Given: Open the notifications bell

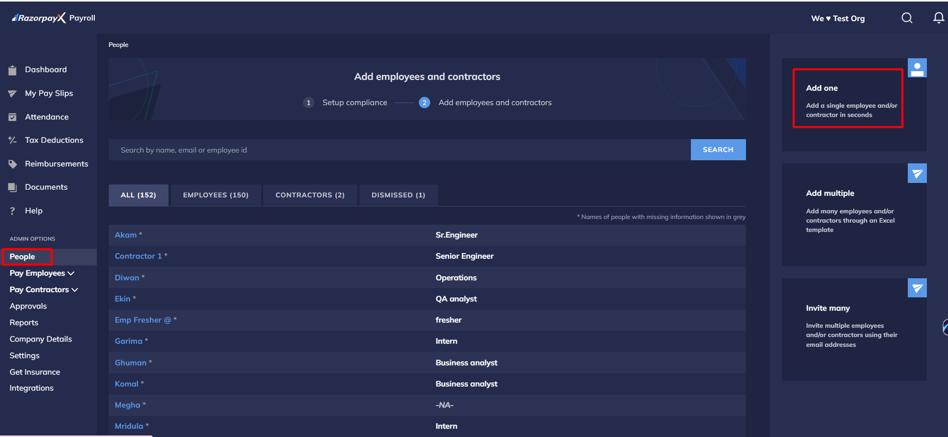Looking at the screenshot, I should coord(938,18).
